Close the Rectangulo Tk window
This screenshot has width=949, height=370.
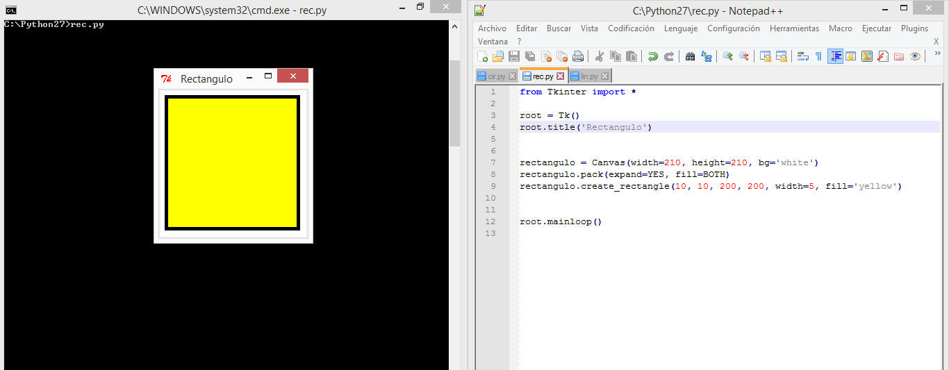point(292,76)
